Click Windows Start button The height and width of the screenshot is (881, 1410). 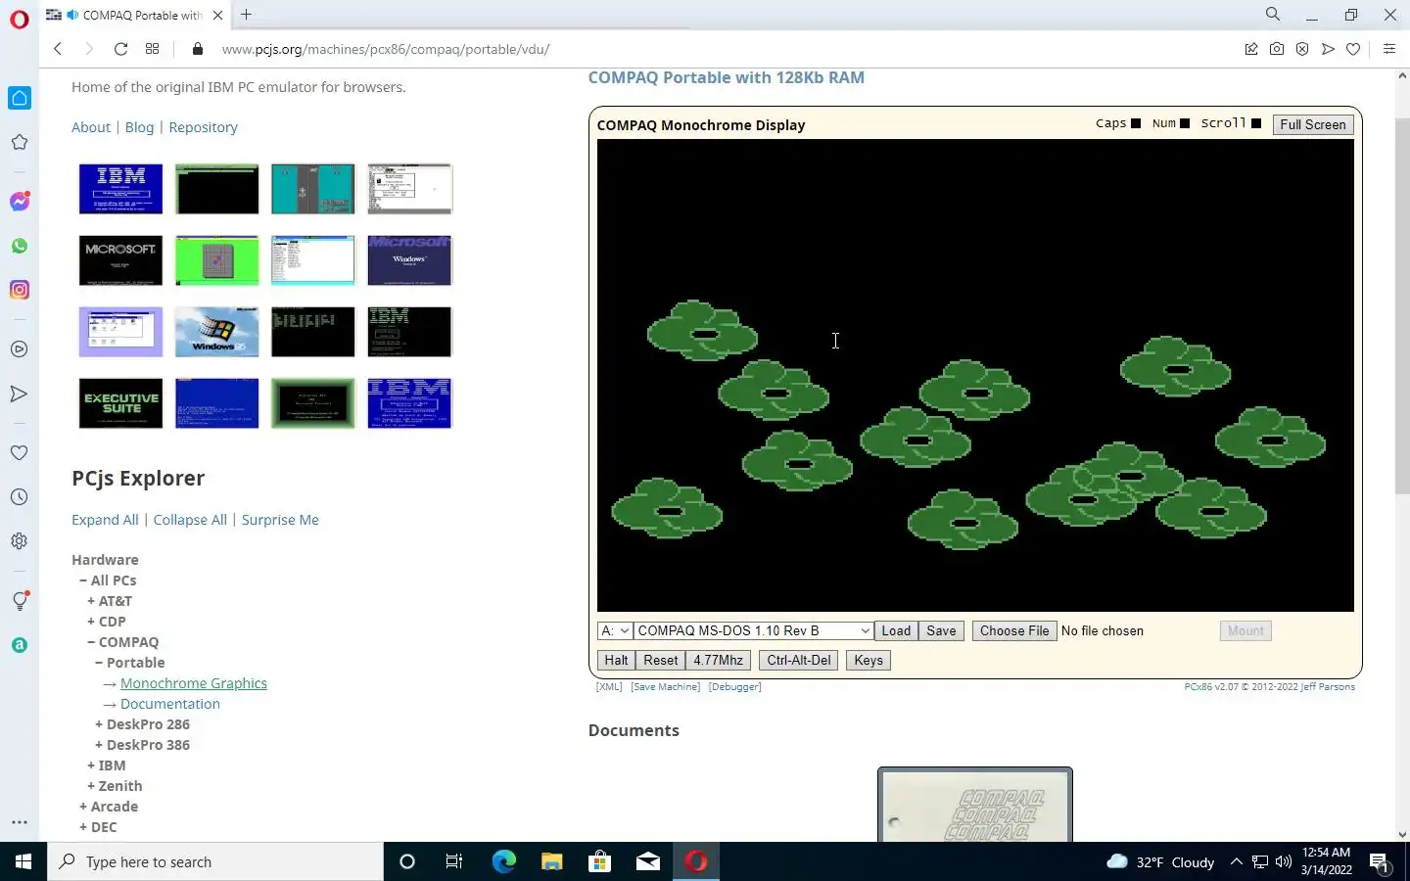pyautogui.click(x=23, y=861)
